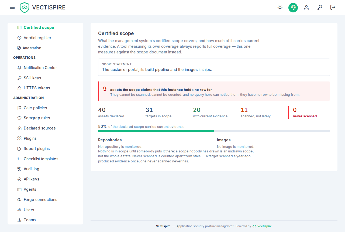Click the VECTISPIRE brand name
This screenshot has height=232, width=345.
tap(49, 8)
